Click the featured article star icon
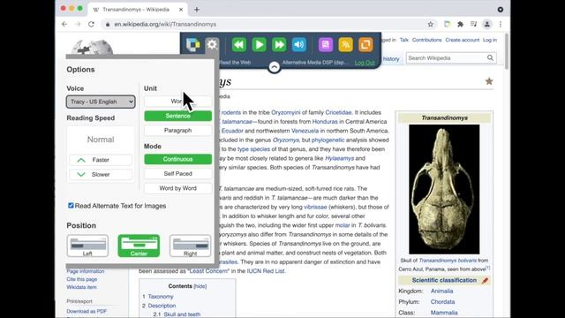 click(489, 81)
